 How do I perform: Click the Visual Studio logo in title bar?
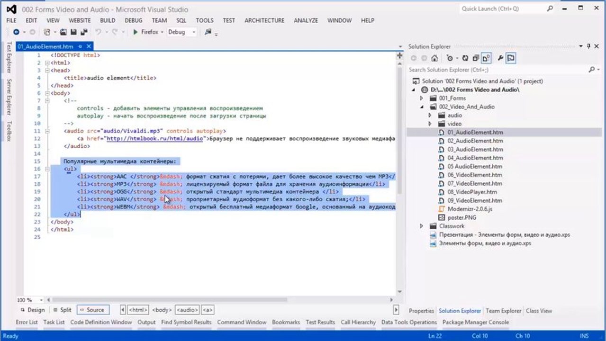pos(11,9)
